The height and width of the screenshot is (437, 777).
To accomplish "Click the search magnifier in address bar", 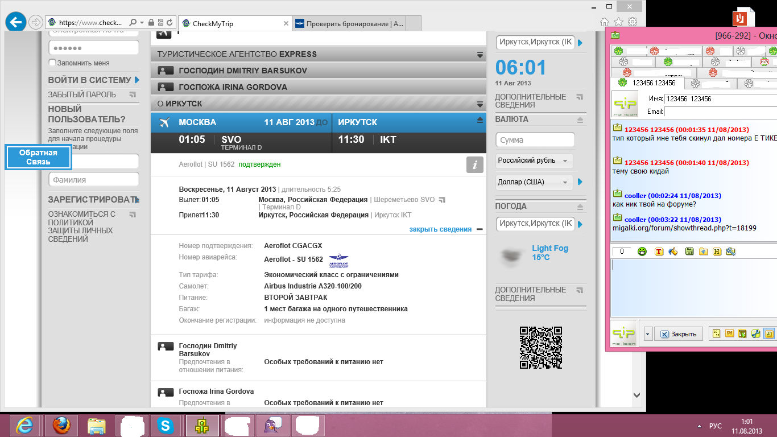I will (133, 23).
